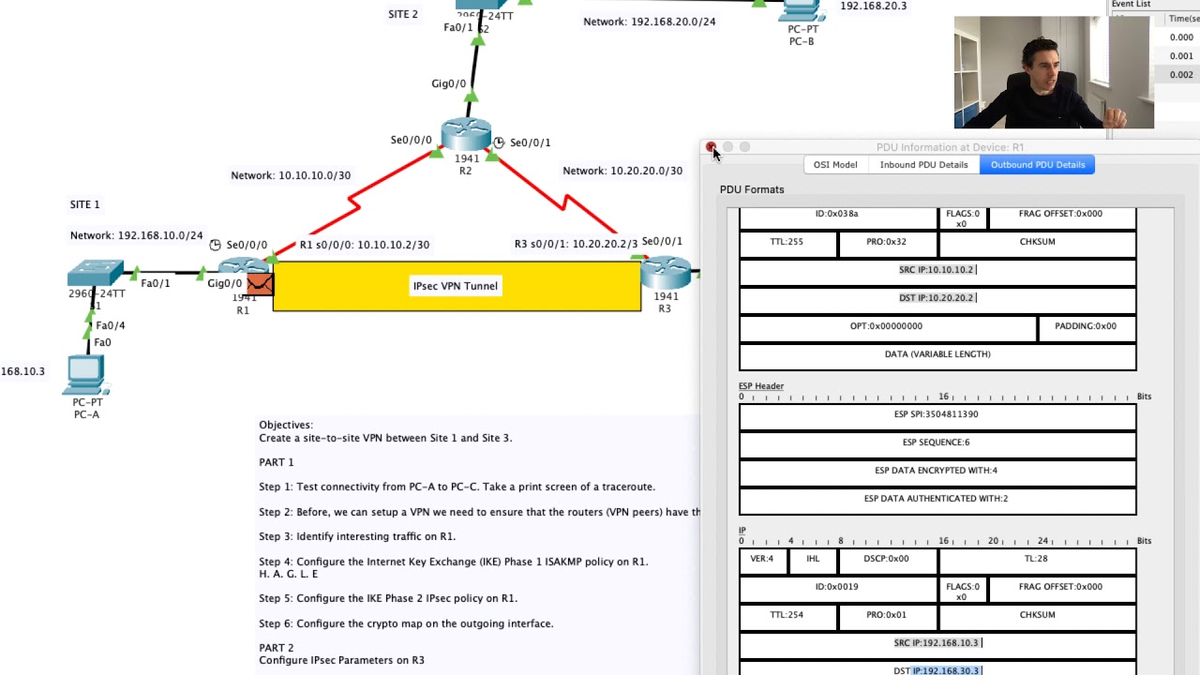Select the Site 1 2960-24TT switch
Screen dimensions: 1200x675
click(96, 273)
